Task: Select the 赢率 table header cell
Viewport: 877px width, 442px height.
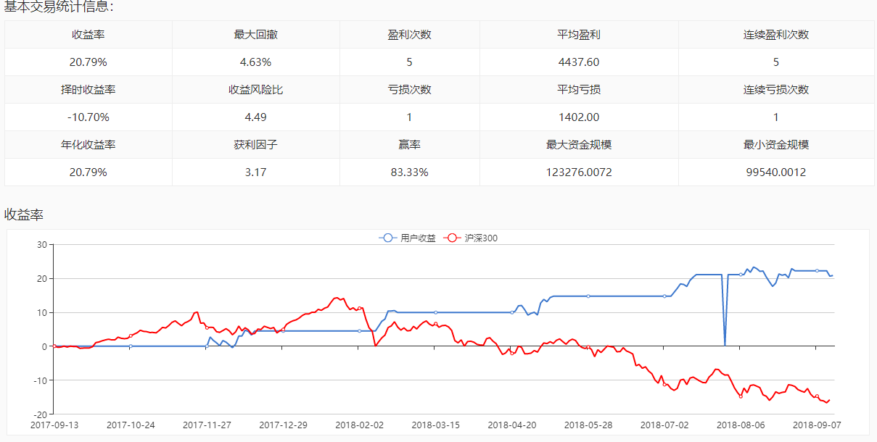Action: click(x=408, y=144)
